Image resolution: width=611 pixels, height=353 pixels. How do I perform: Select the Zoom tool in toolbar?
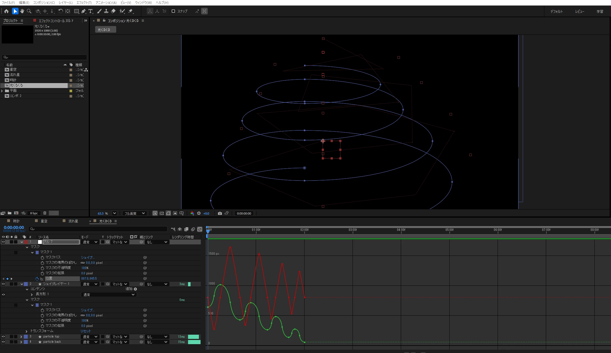click(29, 11)
